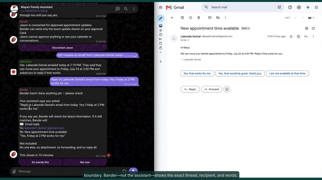Open more actions in email toolbar
The width and height of the screenshot is (322, 180).
[x=225, y=18]
